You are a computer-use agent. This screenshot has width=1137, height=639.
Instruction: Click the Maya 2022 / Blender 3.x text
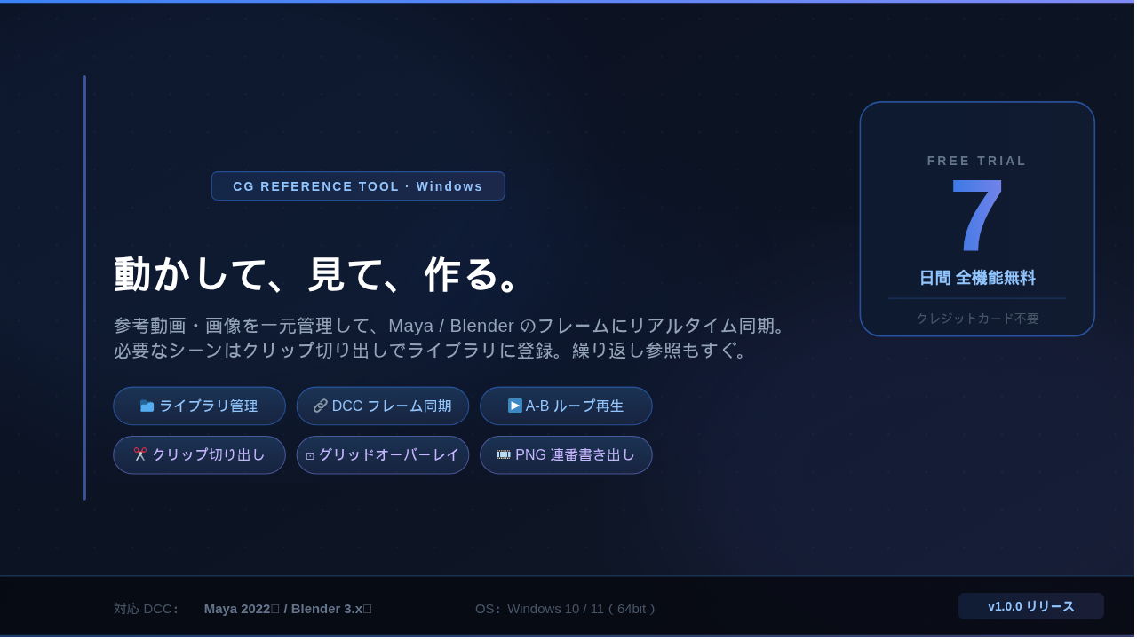tap(288, 609)
